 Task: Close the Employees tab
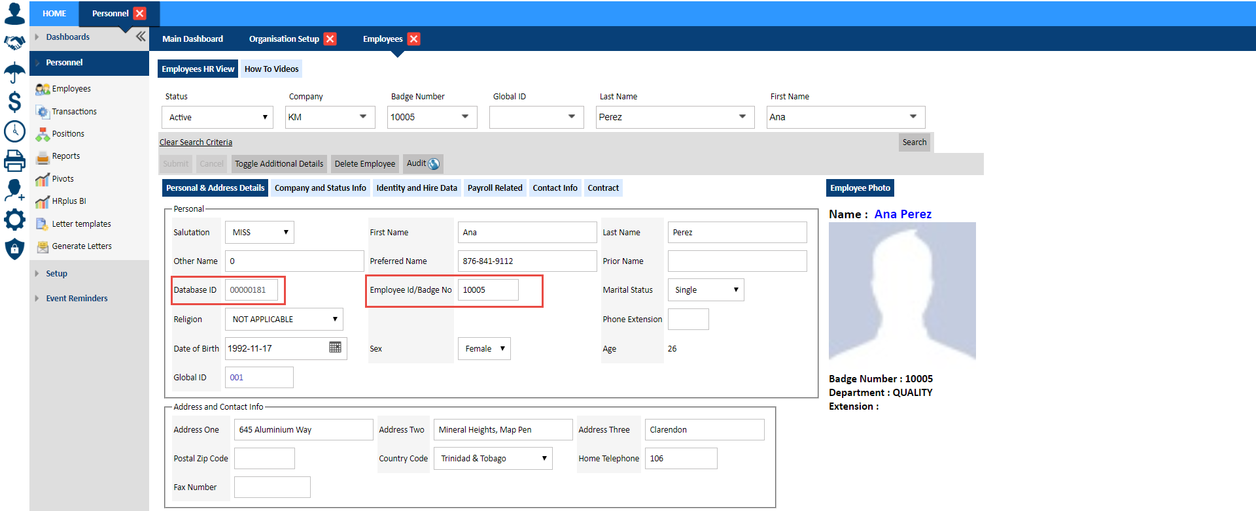(x=413, y=39)
